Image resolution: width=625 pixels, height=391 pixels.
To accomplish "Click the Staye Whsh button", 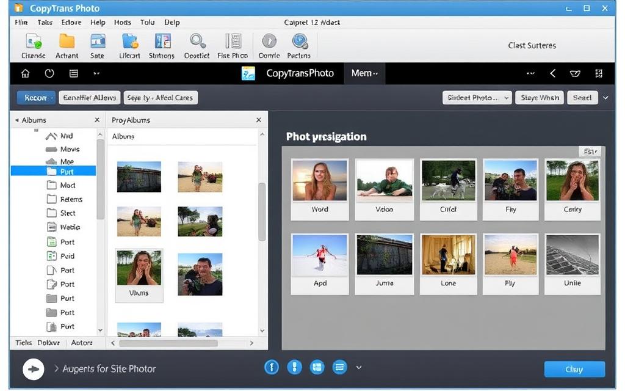I will point(540,98).
